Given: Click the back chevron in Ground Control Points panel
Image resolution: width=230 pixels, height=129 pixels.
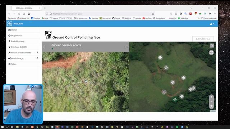Looking at the screenshot, I should click(44, 47).
